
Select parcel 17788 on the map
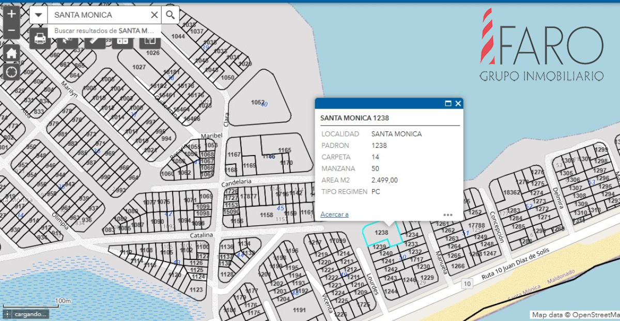click(477, 225)
